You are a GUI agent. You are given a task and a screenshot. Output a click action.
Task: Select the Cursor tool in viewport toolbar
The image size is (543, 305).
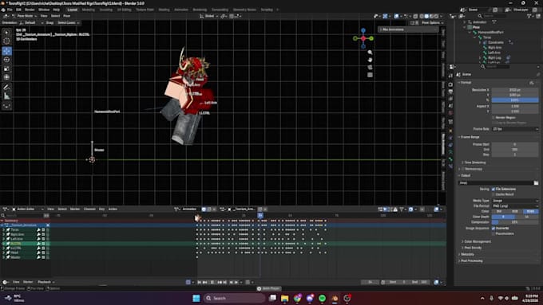pyautogui.click(x=6, y=41)
